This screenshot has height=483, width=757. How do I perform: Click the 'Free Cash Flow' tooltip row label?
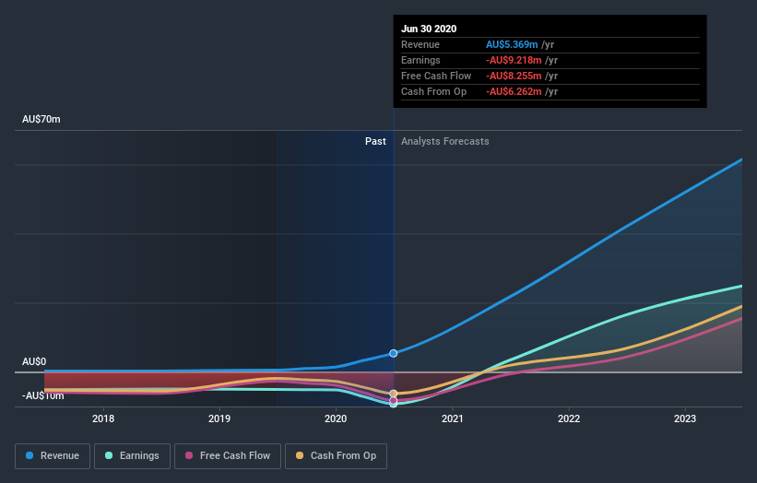[x=436, y=76]
